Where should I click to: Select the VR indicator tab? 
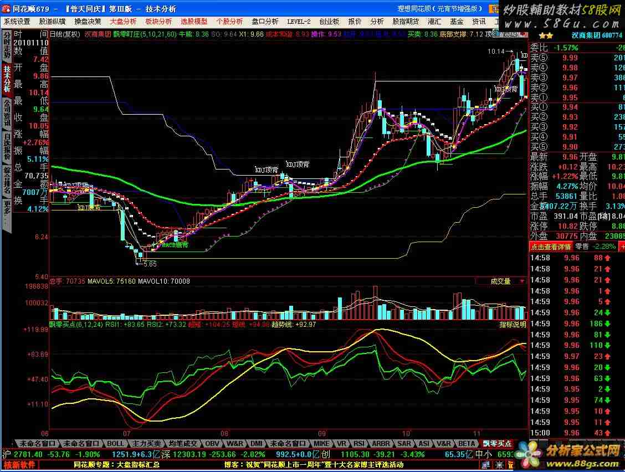[x=341, y=443]
